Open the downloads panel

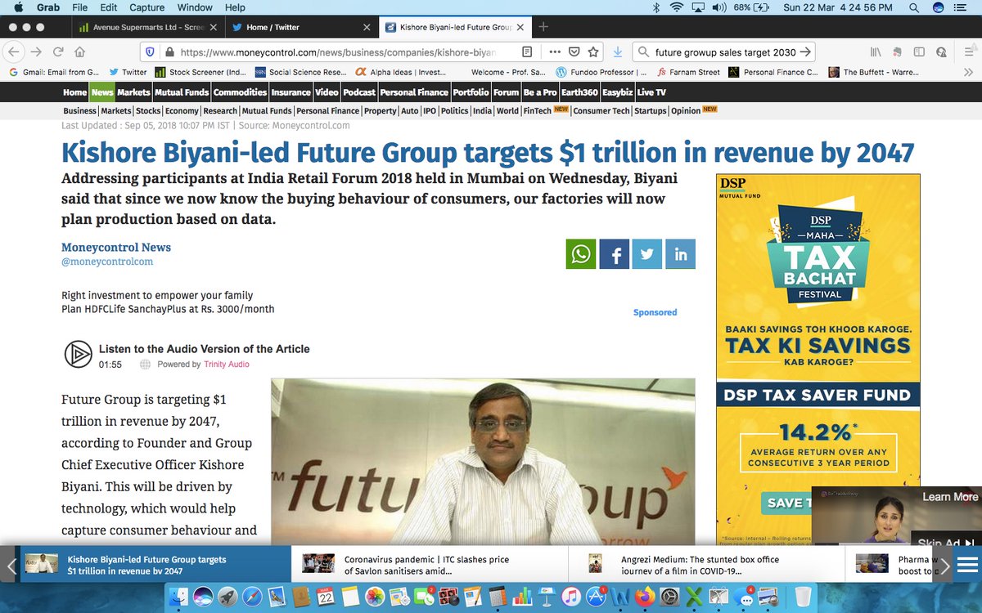[618, 51]
